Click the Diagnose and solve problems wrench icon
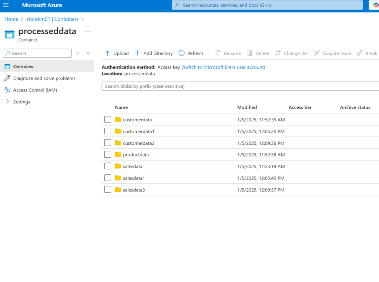 click(7, 78)
